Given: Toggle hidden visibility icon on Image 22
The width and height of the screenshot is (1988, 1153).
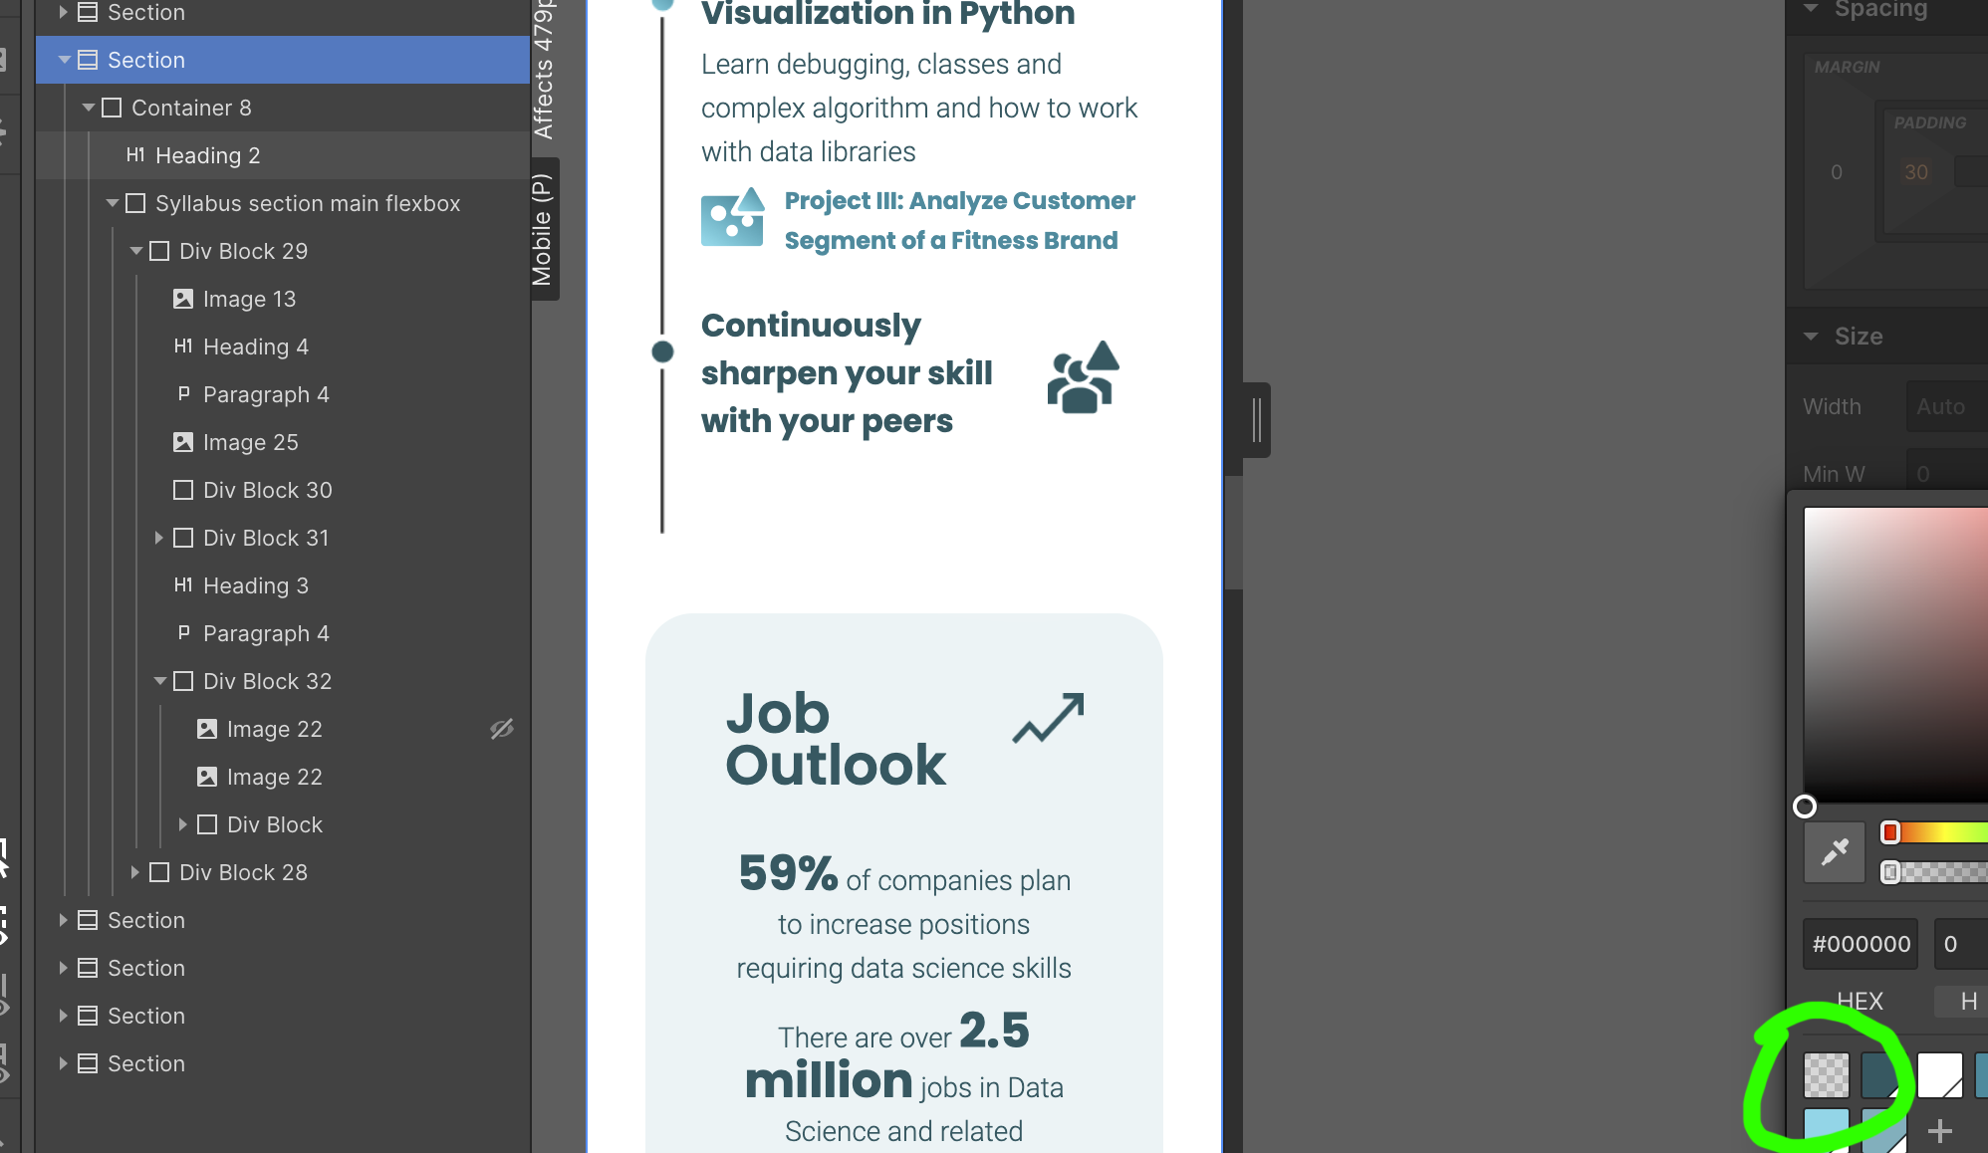Looking at the screenshot, I should click(x=502, y=729).
